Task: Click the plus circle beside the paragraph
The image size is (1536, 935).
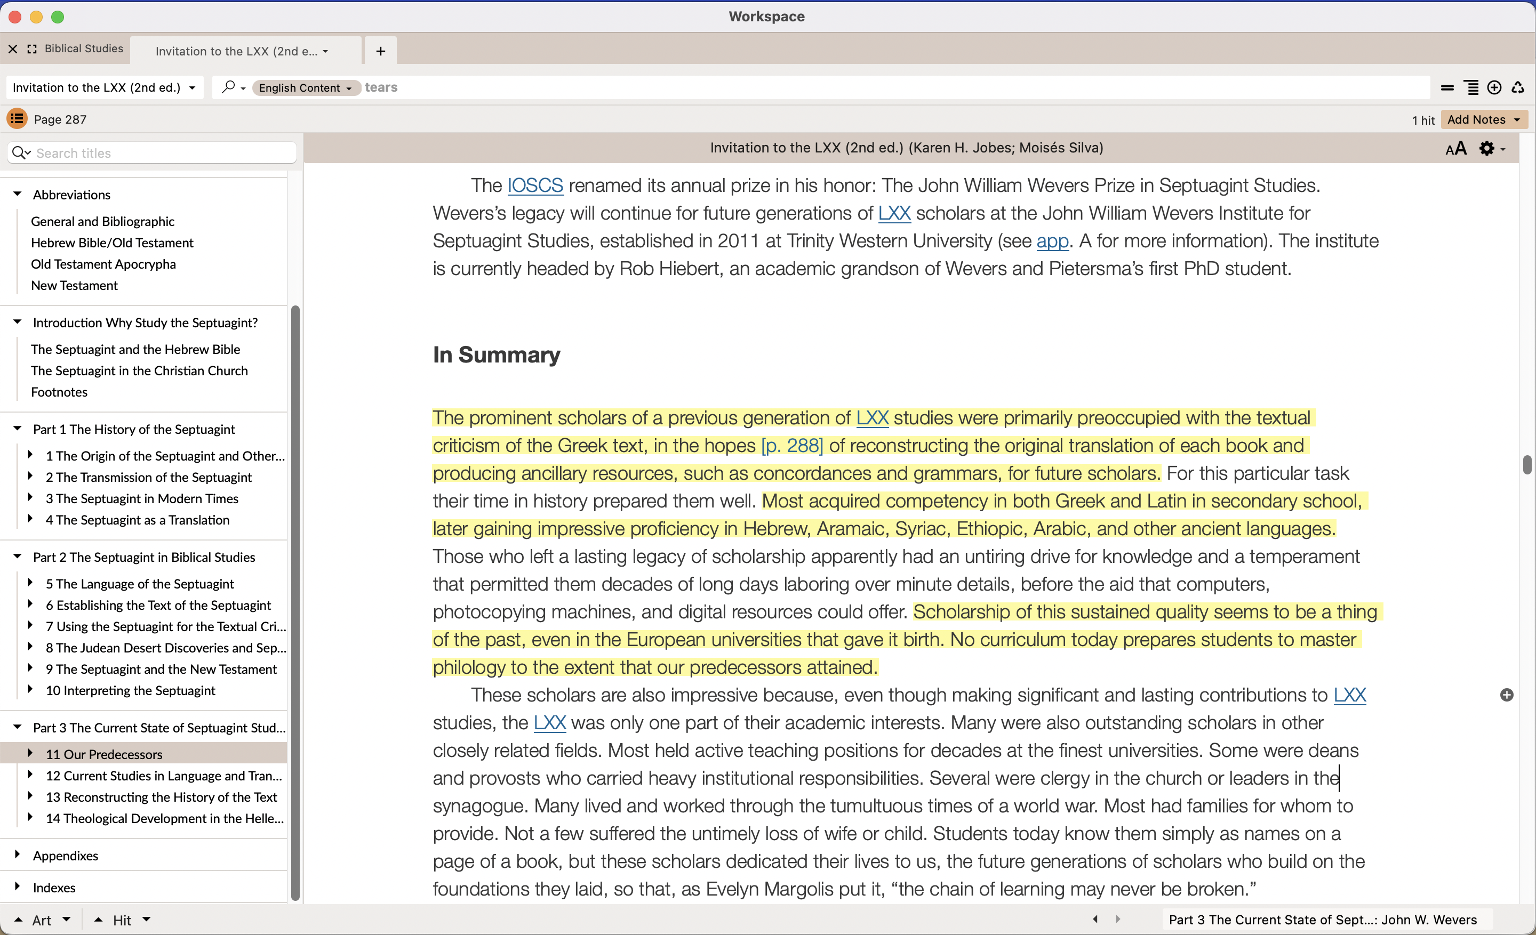Action: 1507,695
